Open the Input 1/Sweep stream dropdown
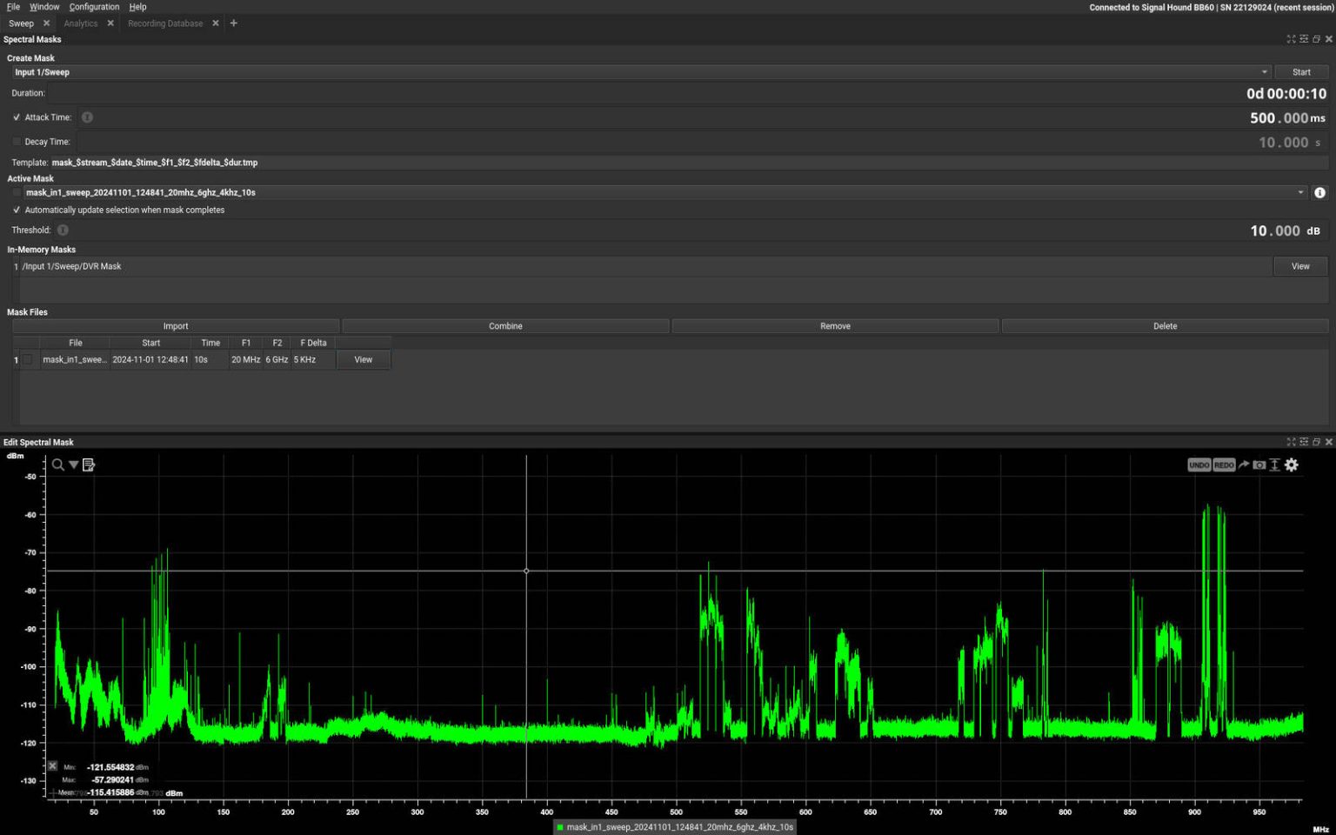The width and height of the screenshot is (1336, 835). [x=1266, y=72]
